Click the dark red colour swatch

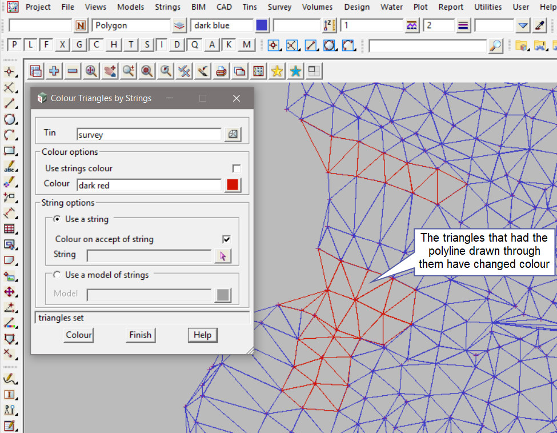point(233,185)
